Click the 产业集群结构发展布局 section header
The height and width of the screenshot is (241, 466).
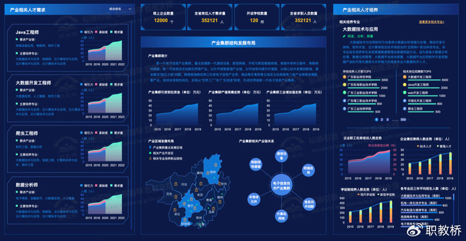click(233, 42)
